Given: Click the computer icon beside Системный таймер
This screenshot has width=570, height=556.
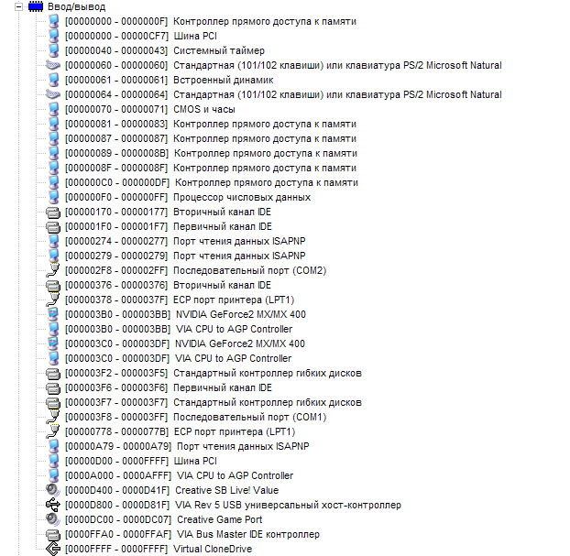Looking at the screenshot, I should tap(53, 50).
